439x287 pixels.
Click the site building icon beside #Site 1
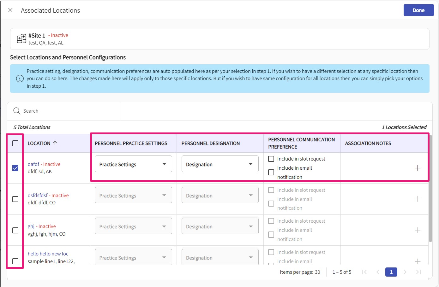[21, 39]
